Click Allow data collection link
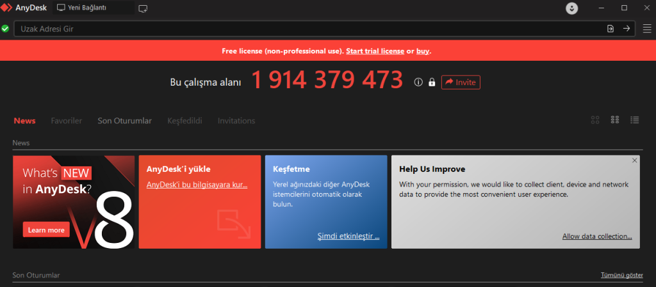 pos(597,237)
